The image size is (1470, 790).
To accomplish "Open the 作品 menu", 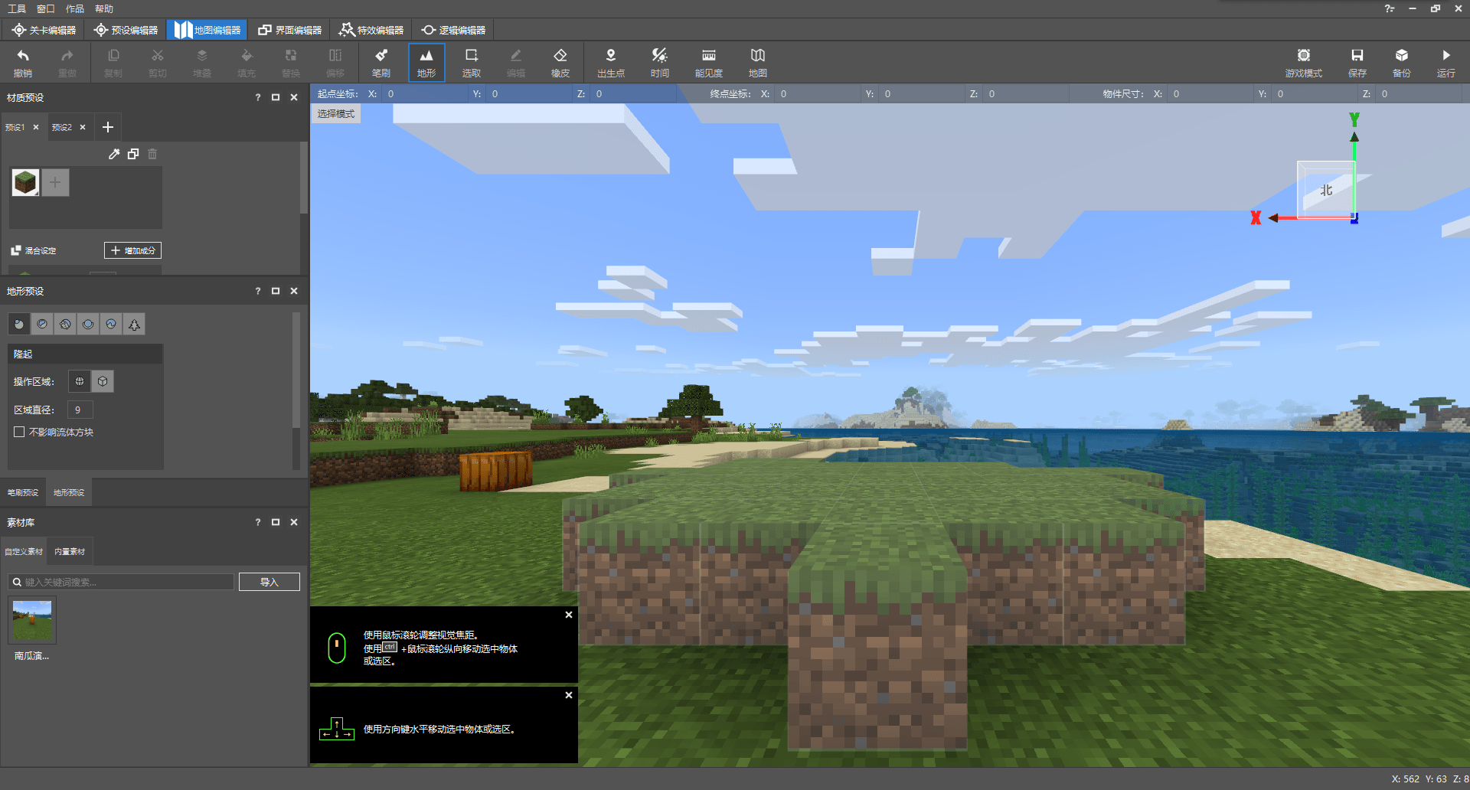I will 75,8.
